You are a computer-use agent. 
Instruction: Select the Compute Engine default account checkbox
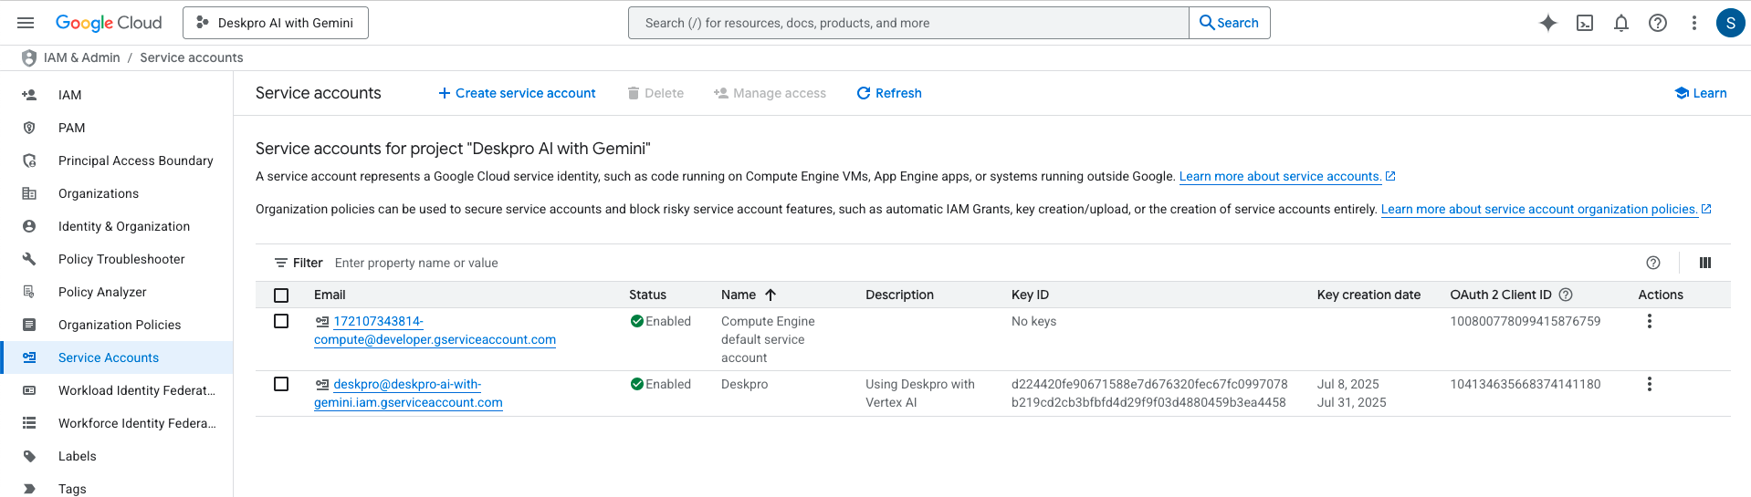(x=281, y=321)
